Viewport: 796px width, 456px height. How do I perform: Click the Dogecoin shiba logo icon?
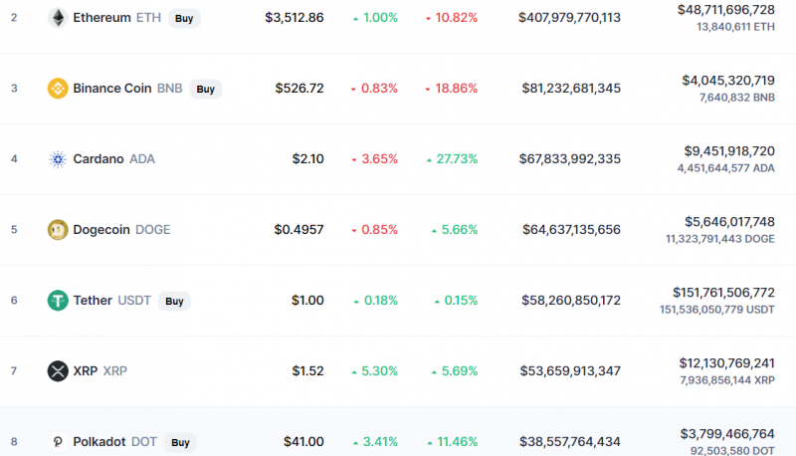(x=58, y=230)
